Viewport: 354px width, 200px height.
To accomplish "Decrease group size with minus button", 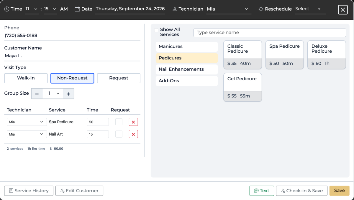I will [37, 94].
